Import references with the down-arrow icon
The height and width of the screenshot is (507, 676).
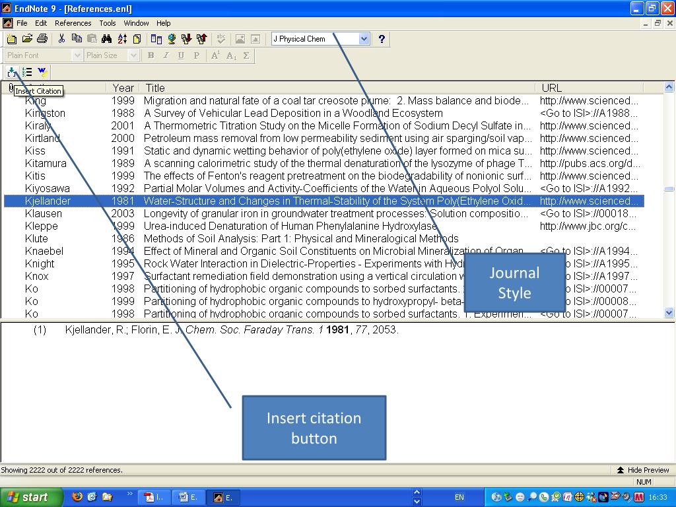point(186,39)
